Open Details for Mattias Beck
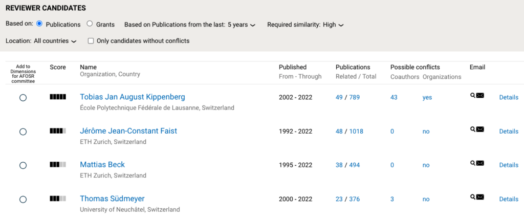The width and height of the screenshot is (524, 219). 509,165
